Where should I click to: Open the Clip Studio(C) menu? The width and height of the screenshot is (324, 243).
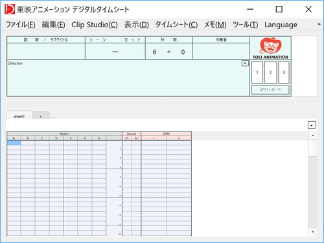coord(95,25)
